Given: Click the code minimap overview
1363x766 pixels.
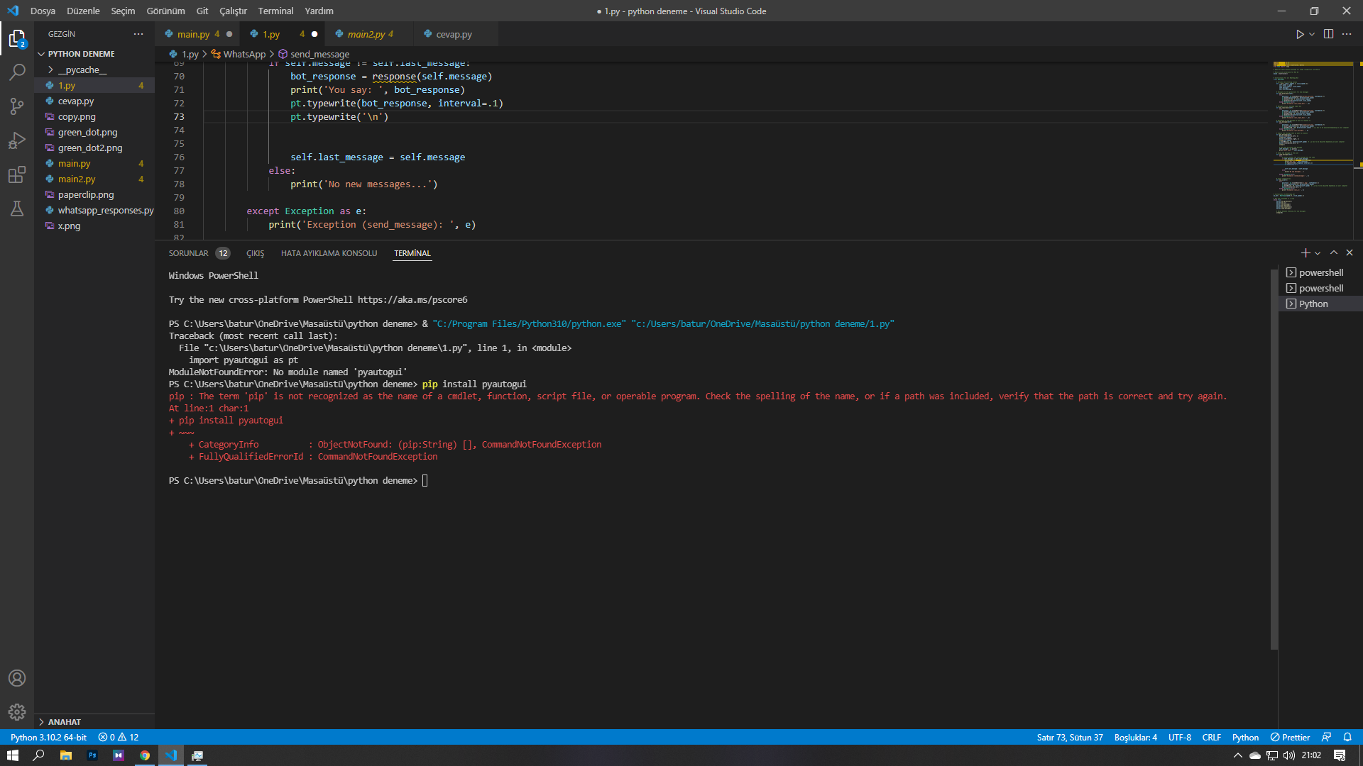Looking at the screenshot, I should 1313,138.
